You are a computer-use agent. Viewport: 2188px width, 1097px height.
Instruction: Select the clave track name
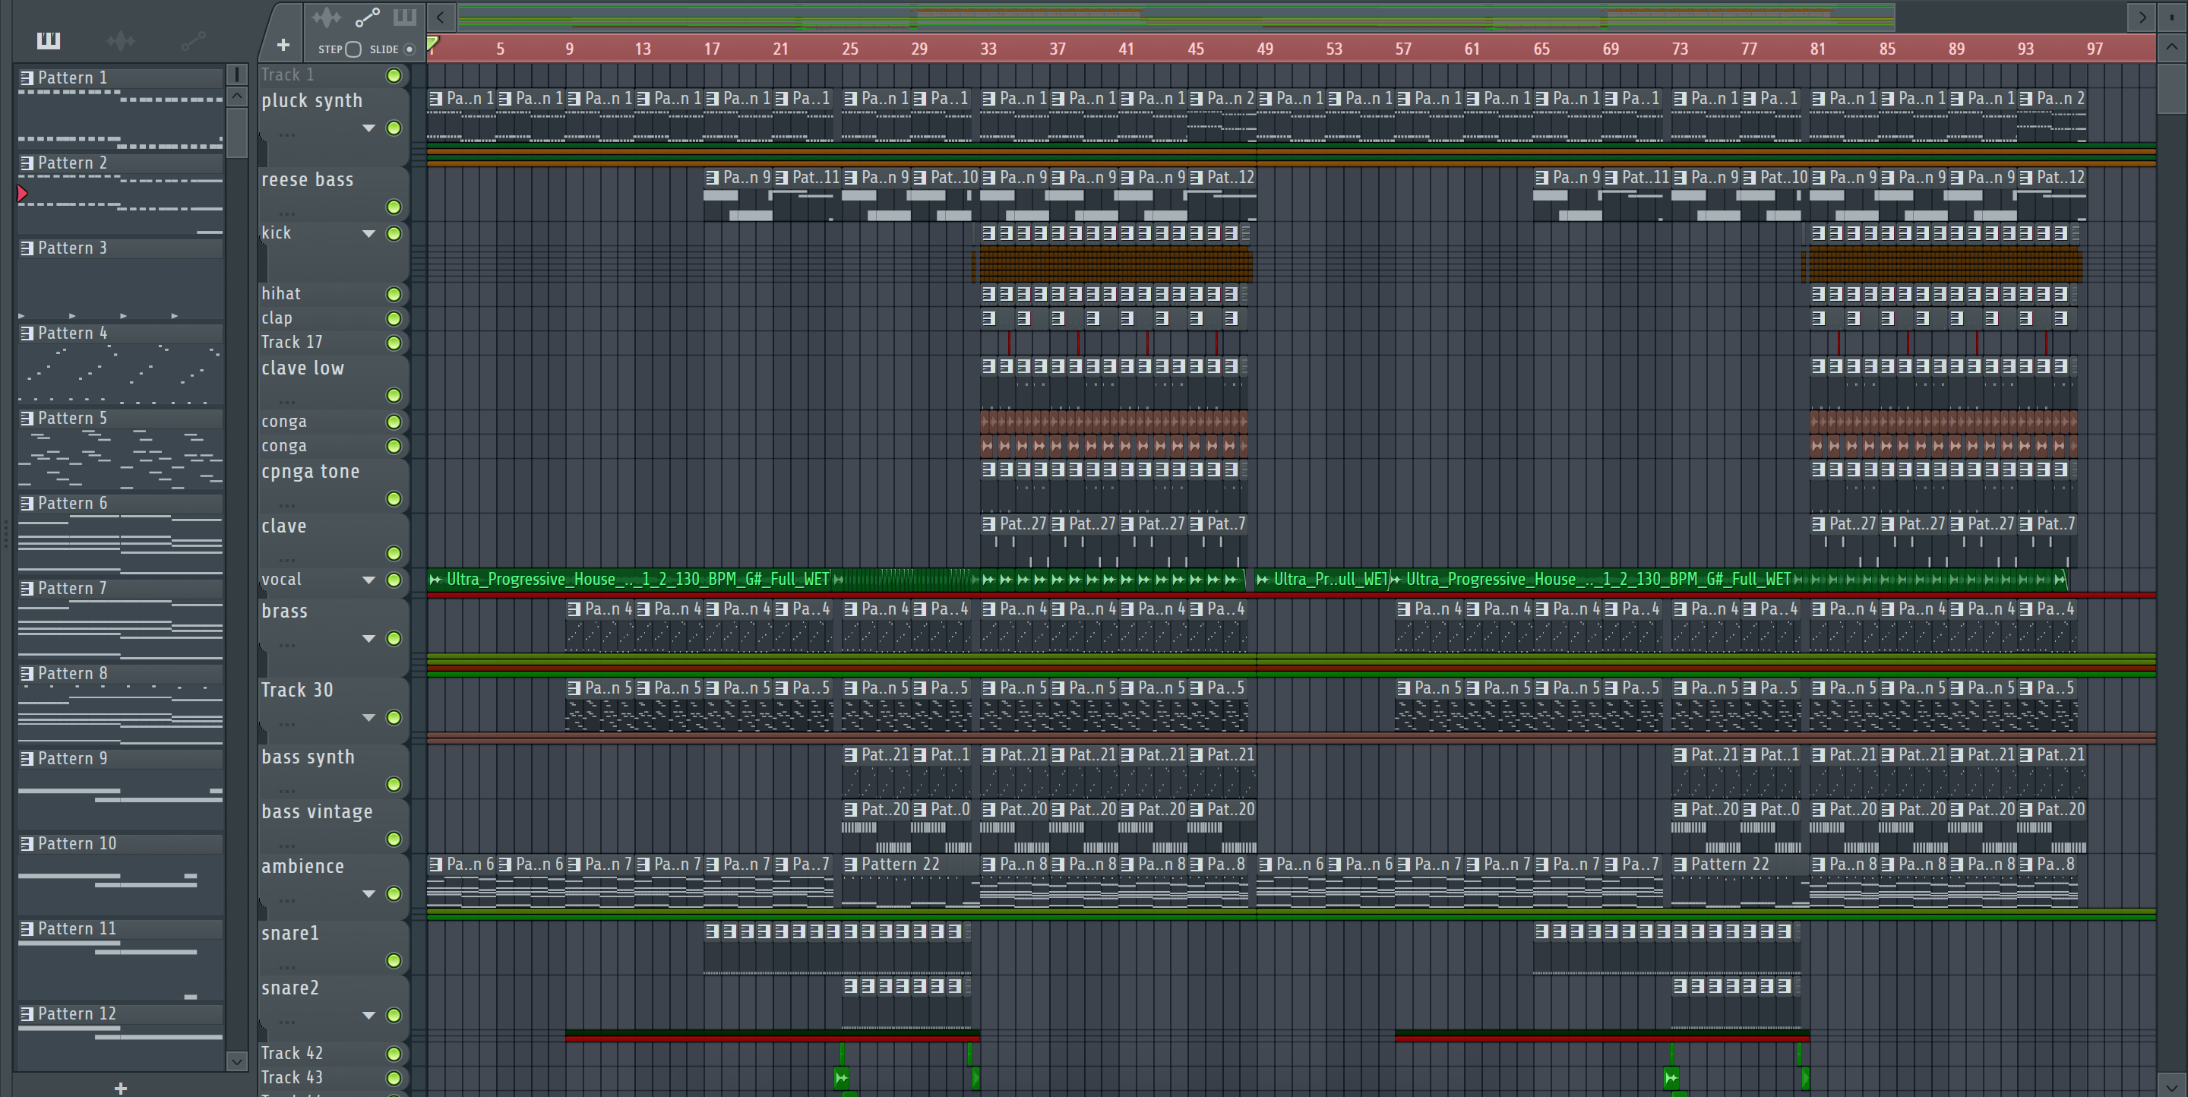pyautogui.click(x=283, y=526)
